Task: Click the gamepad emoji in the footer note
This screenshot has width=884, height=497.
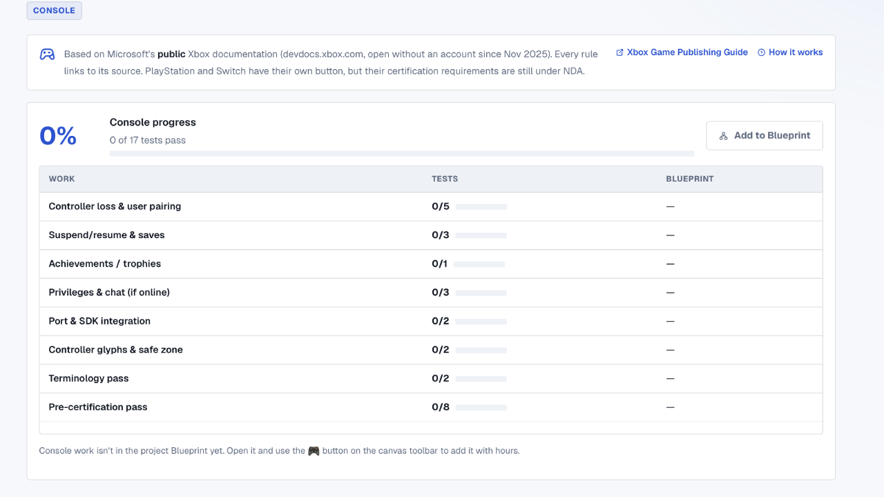Action: (314, 451)
